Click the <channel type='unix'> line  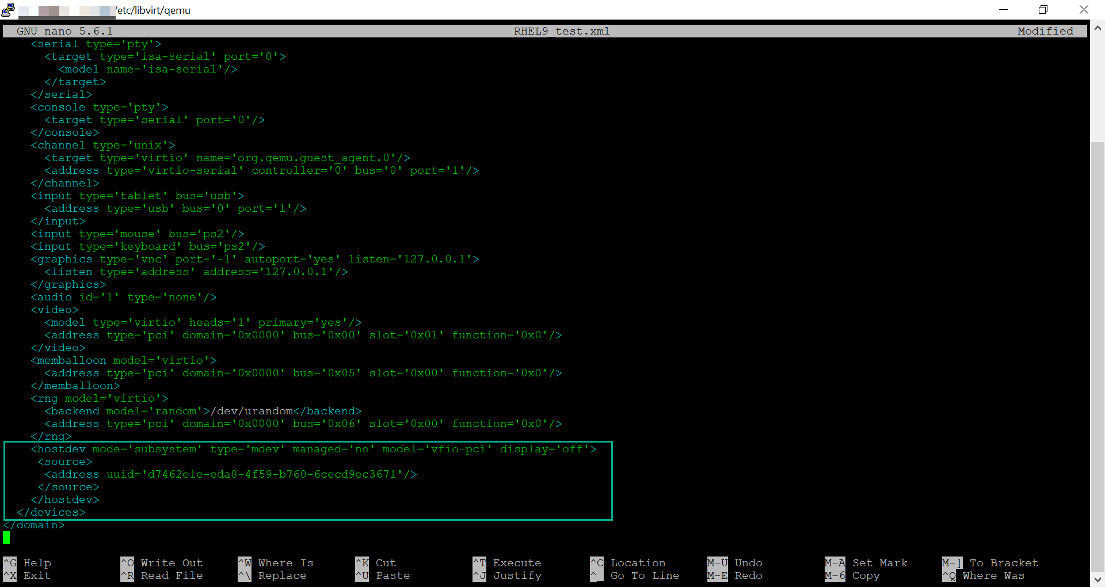103,145
